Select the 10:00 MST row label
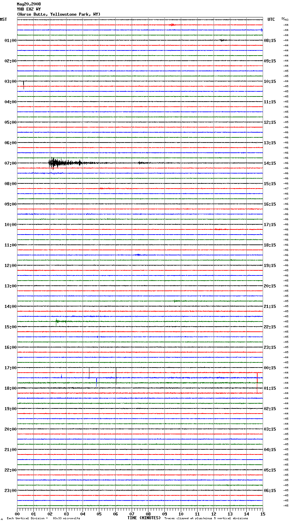290x523 pixels. click(x=10, y=224)
